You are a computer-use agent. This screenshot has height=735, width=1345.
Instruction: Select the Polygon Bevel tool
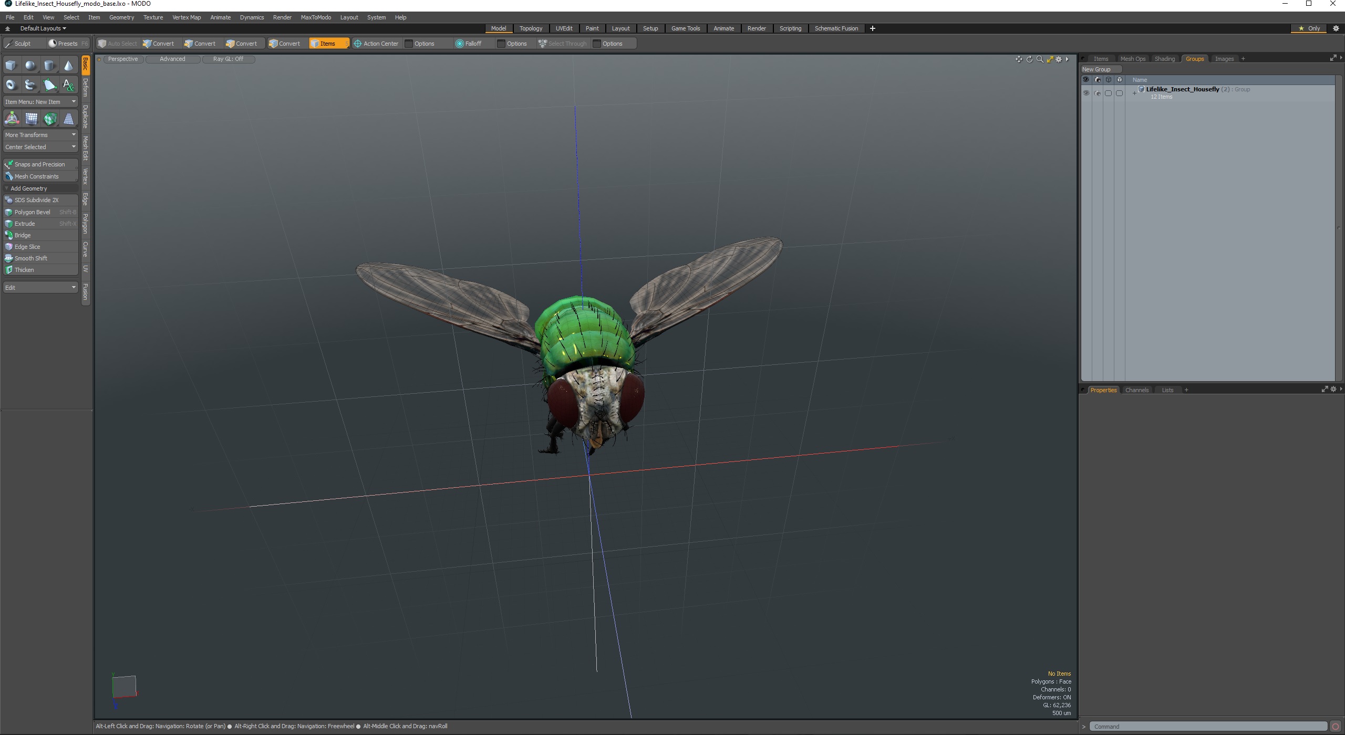(x=34, y=212)
